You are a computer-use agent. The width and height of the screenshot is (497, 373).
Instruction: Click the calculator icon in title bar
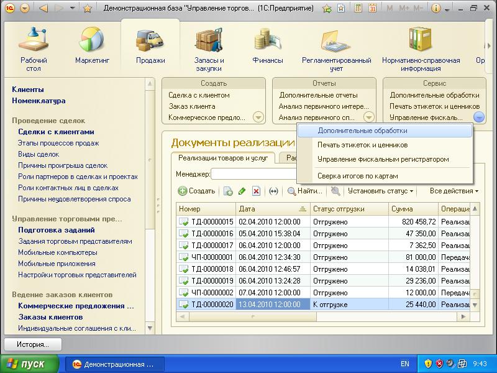(358, 9)
